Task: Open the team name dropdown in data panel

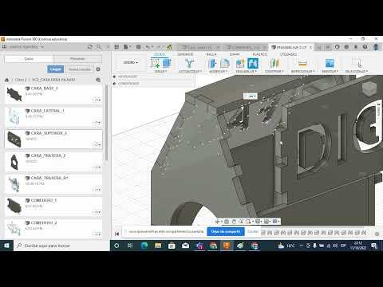Action: (26, 47)
